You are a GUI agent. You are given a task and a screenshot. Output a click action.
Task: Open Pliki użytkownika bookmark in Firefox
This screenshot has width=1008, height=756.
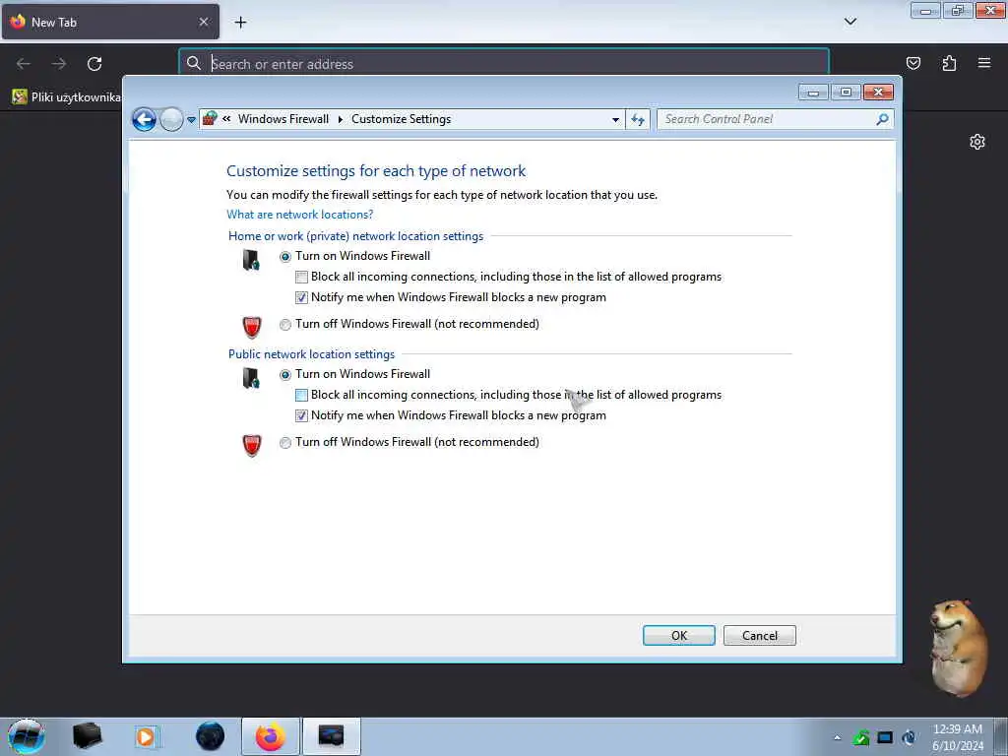[x=66, y=97]
